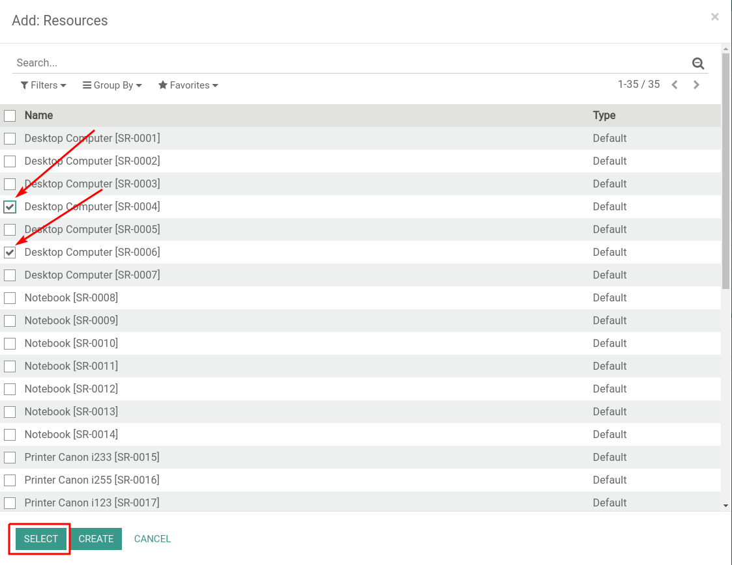Check Desktop Computer [SR-0005] checkbox
The width and height of the screenshot is (732, 565).
(x=10, y=230)
